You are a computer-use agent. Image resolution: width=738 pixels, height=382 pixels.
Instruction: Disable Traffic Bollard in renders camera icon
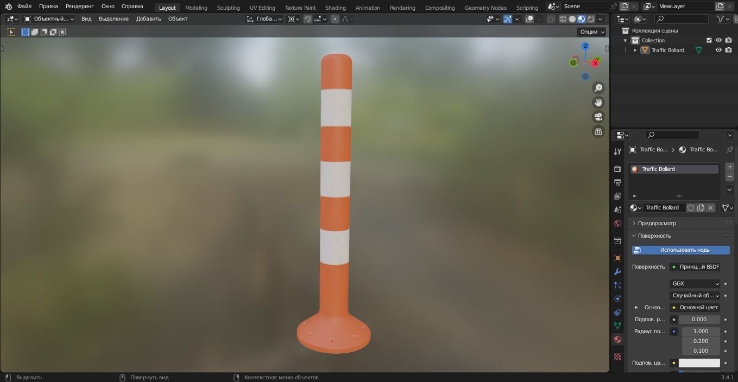pos(728,50)
